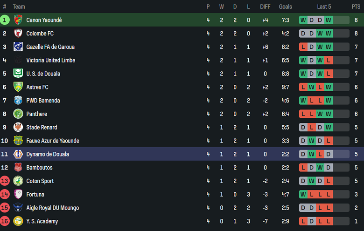The width and height of the screenshot is (364, 231).
Task: Click Canon Yaoundé's last-five form strip
Action: [324, 20]
